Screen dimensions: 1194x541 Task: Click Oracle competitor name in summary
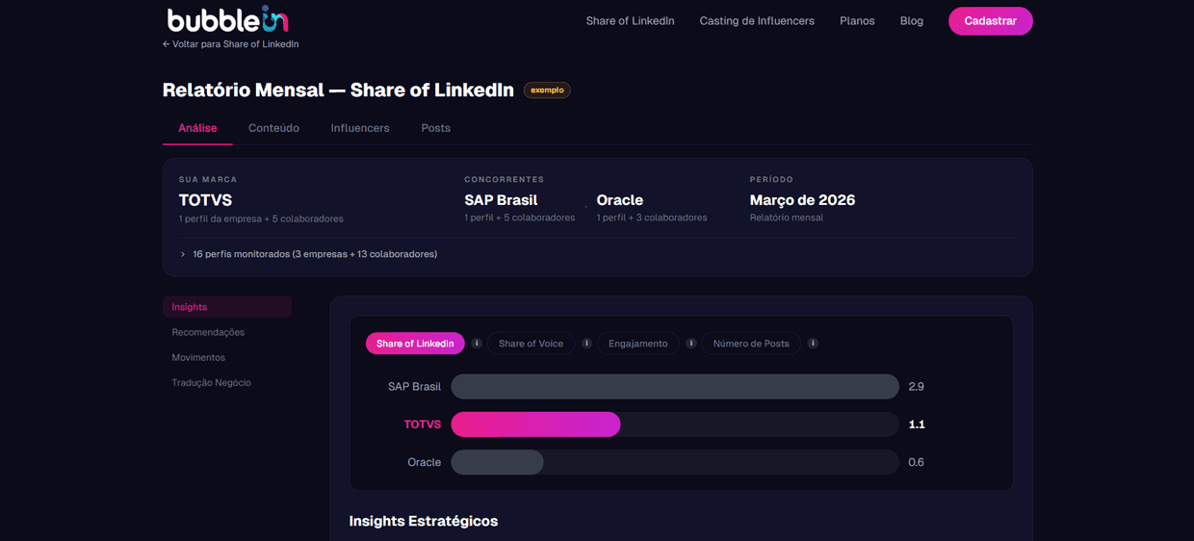[x=619, y=200]
